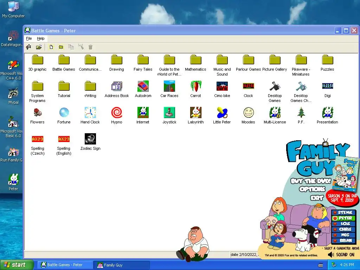Click the first toolbar icon next to open
The height and width of the screenshot is (270, 360).
pyautogui.click(x=28, y=47)
